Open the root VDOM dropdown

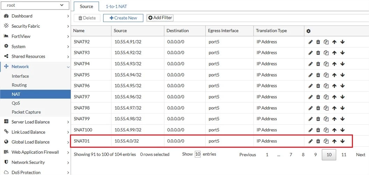[35, 5]
